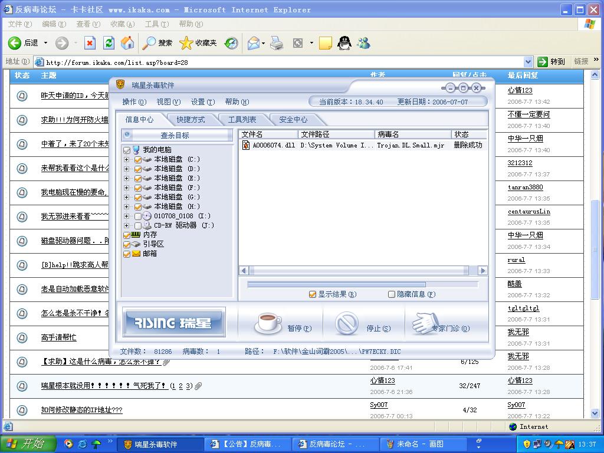
Task: Check the 010708_0108 (I:) drive checkbox
Action: (x=138, y=216)
